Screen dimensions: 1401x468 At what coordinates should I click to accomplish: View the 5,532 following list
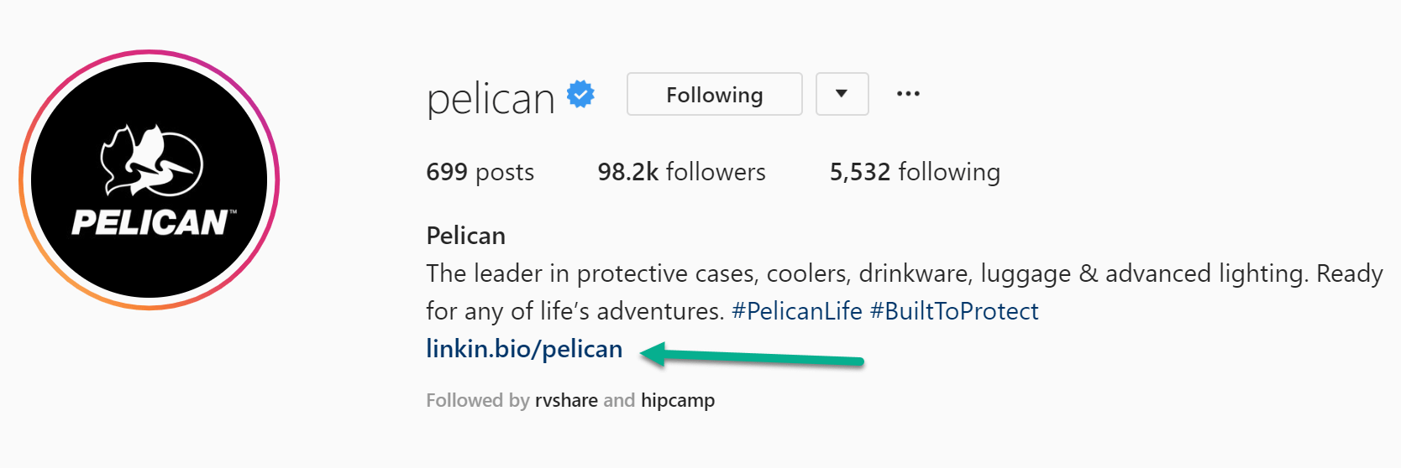tap(915, 173)
